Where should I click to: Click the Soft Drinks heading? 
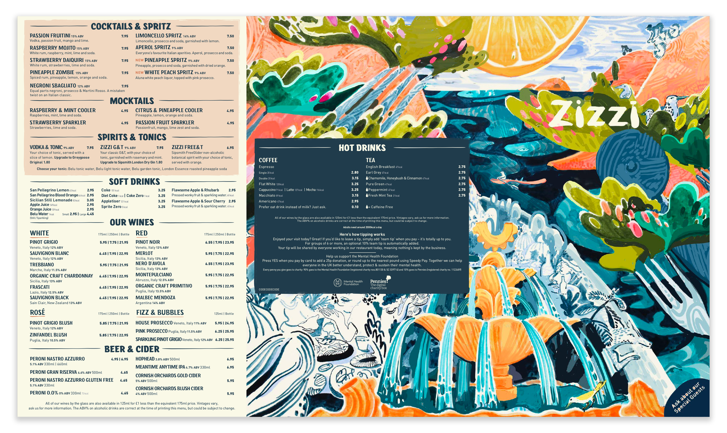click(134, 182)
